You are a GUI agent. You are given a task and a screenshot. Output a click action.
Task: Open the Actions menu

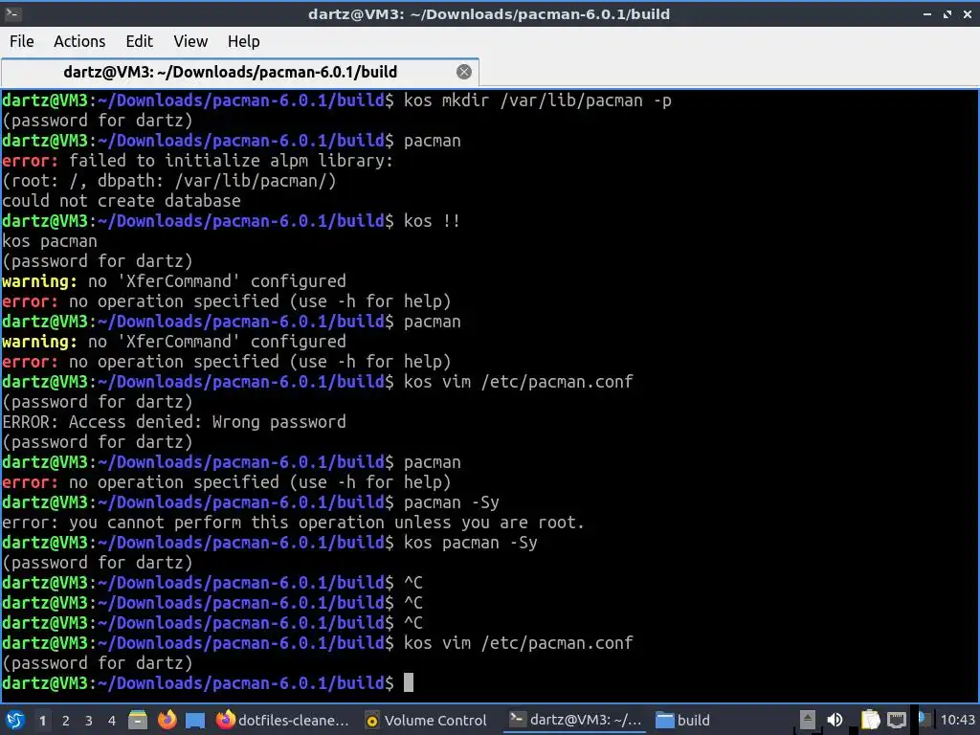tap(79, 41)
